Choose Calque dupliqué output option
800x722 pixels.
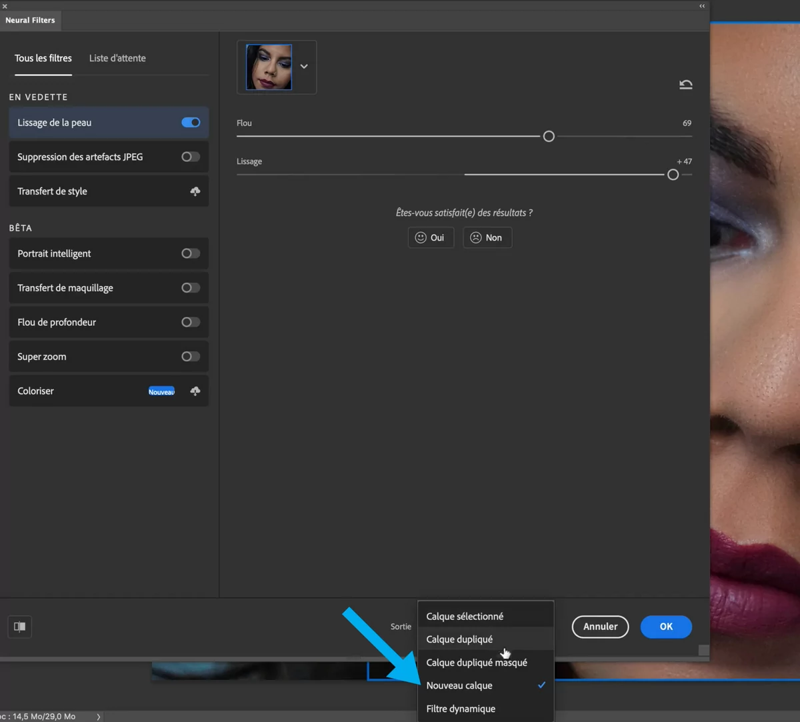coord(486,639)
